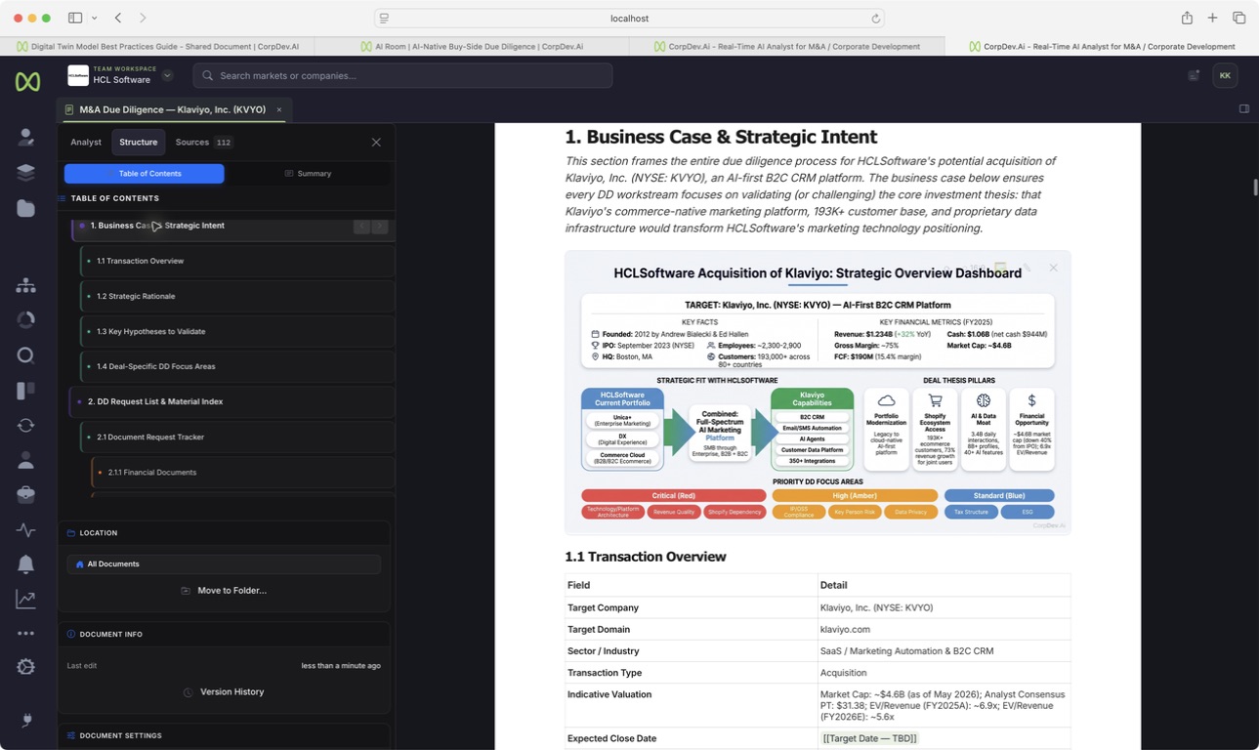Jump to 1.4 Deal-Specific DD Focus Areas
The image size is (1259, 750).
pos(237,366)
